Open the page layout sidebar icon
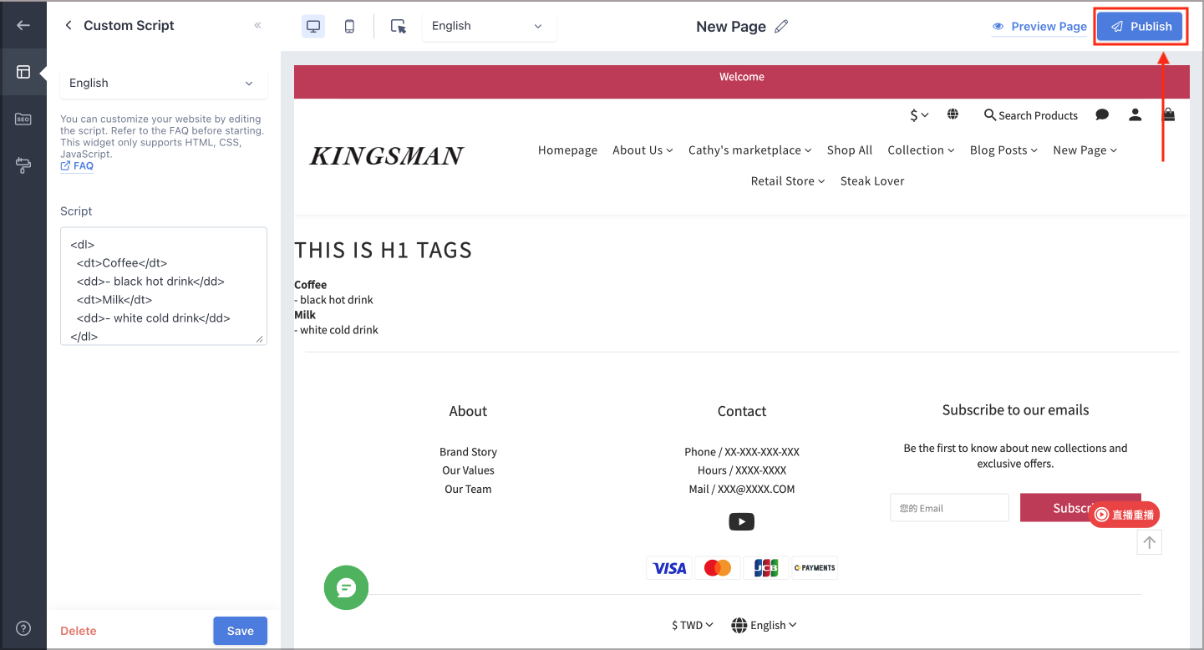The height and width of the screenshot is (650, 1204). (23, 72)
